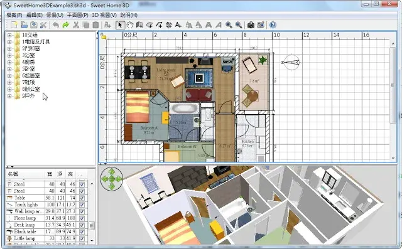Click the Bold text style icon

(x=209, y=25)
